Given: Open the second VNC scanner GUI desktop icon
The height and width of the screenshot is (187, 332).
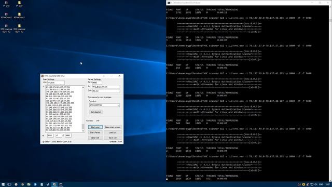Looking at the screenshot, I should pyautogui.click(x=19, y=29).
